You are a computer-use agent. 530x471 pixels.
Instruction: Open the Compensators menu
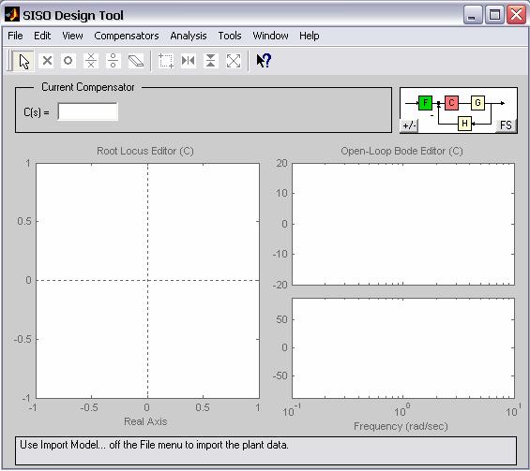point(127,36)
